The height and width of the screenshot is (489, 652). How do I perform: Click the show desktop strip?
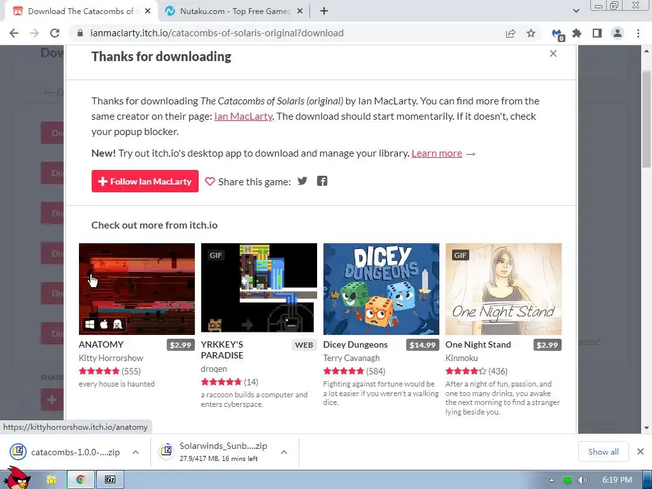648,480
